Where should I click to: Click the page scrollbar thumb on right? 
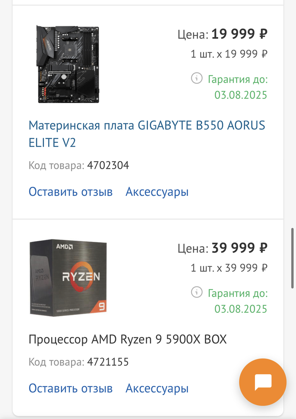click(293, 258)
